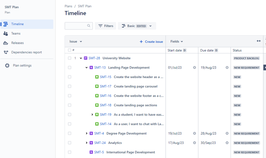
Task: Click the SMT-4 epic lightning icon
Action: pos(91,134)
